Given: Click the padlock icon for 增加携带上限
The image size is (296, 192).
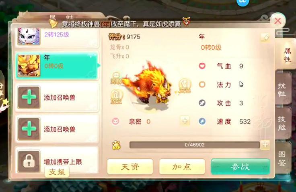Looking at the screenshot, I should [x=29, y=161].
